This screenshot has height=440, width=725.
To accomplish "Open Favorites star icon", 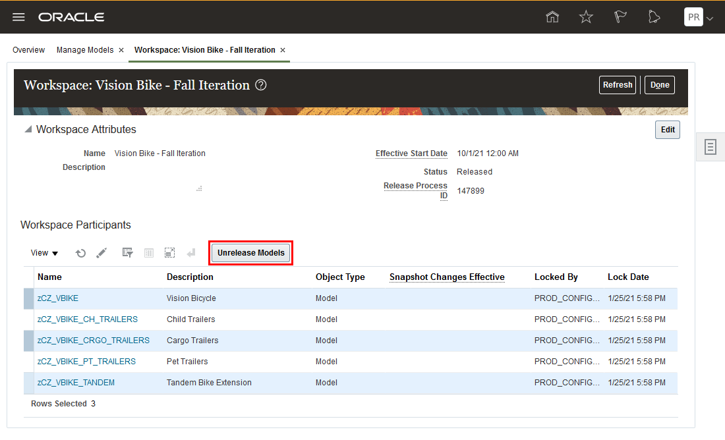I will (x=586, y=17).
